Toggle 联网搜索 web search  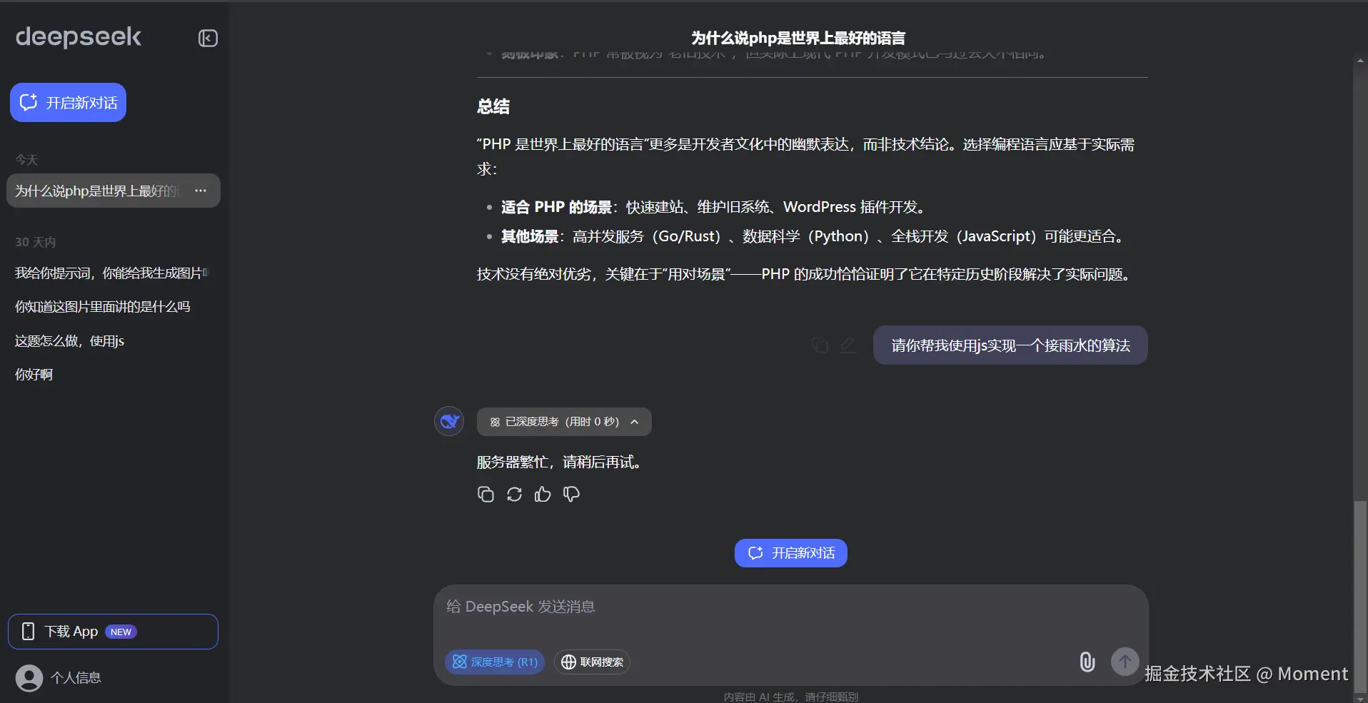click(592, 662)
